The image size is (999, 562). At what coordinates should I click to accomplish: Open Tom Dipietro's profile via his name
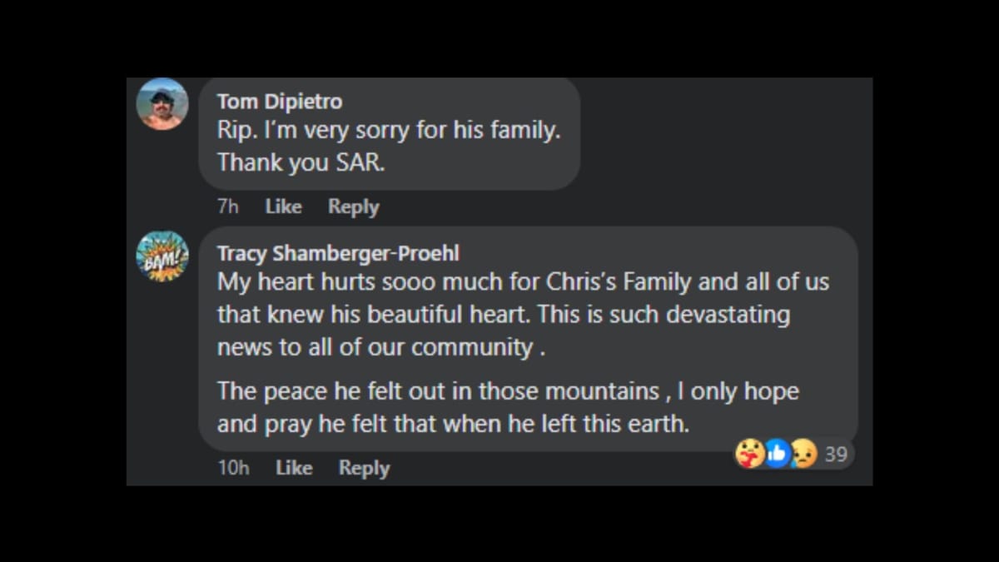click(x=280, y=101)
